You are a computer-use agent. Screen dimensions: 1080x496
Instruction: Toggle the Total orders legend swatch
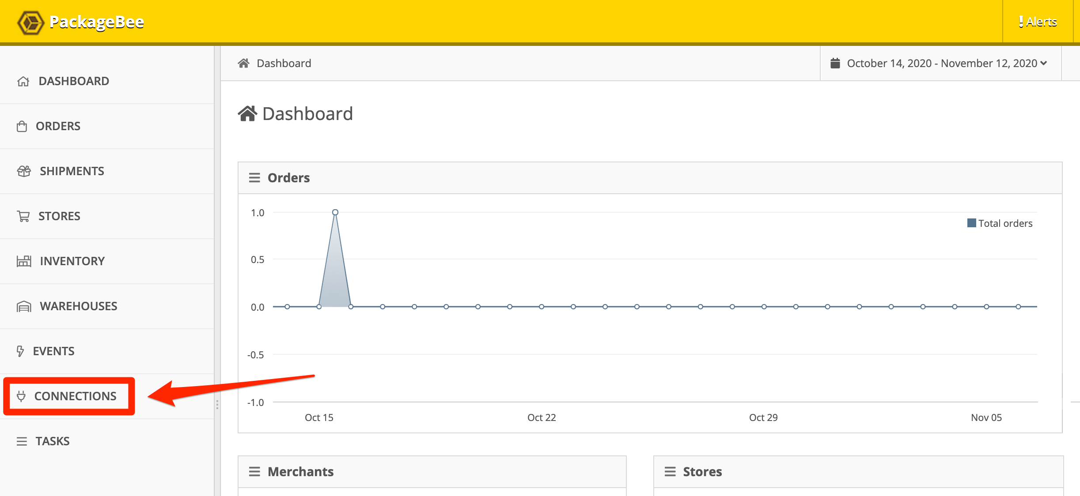click(972, 223)
